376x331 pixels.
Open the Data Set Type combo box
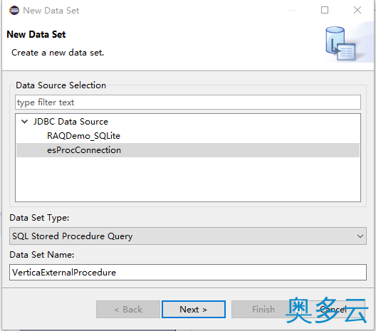(188, 236)
